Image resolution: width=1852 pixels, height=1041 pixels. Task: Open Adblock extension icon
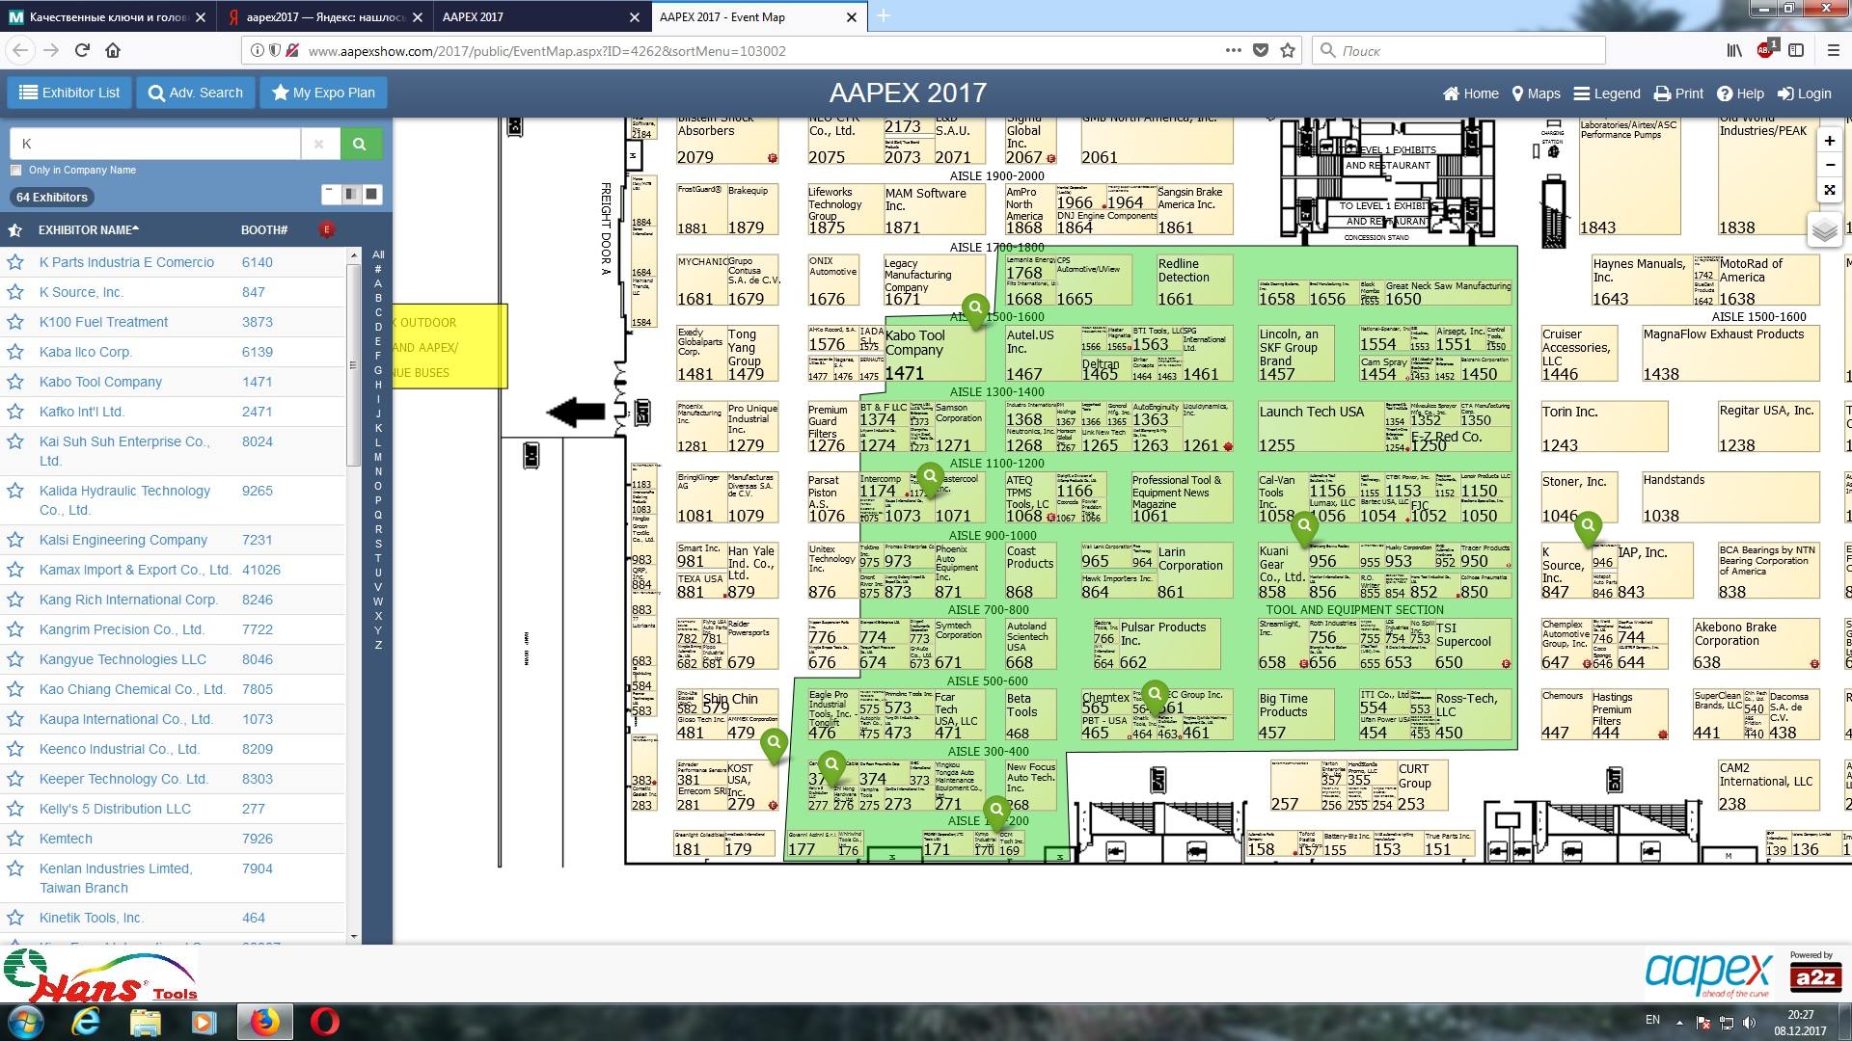[x=1766, y=49]
